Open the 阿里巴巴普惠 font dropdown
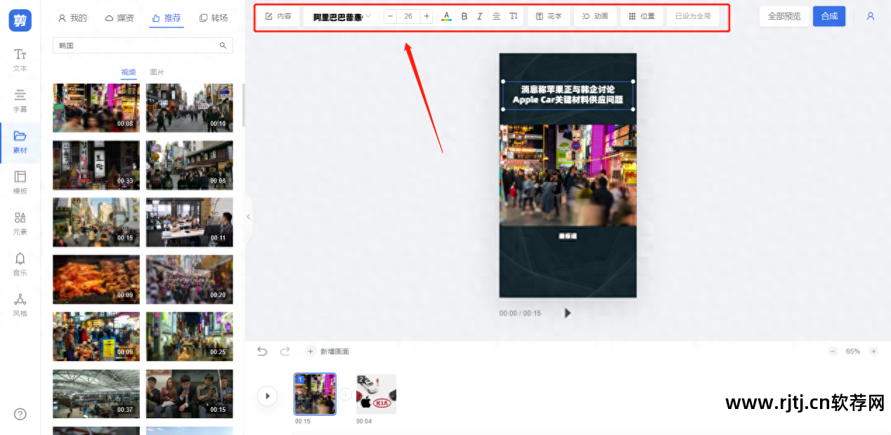This screenshot has width=891, height=435. coord(341,15)
